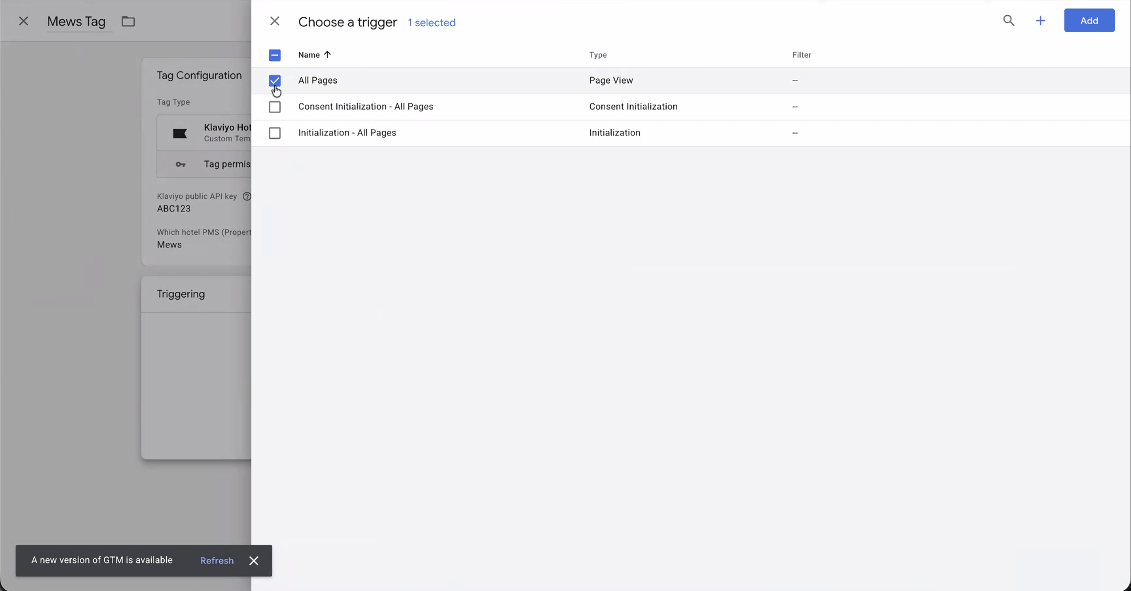Uncheck the All Pages trigger checkbox

[274, 80]
